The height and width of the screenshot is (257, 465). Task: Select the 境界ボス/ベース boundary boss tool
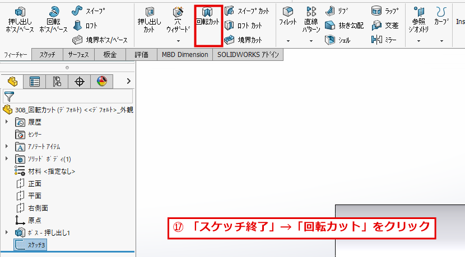click(x=100, y=40)
